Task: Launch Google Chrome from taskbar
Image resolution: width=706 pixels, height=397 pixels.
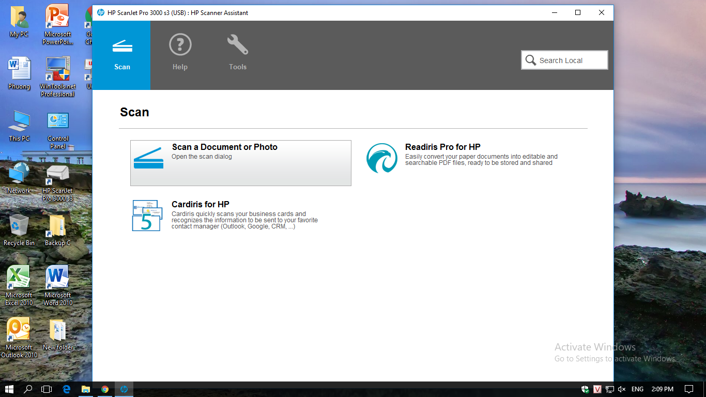Action: pyautogui.click(x=105, y=389)
